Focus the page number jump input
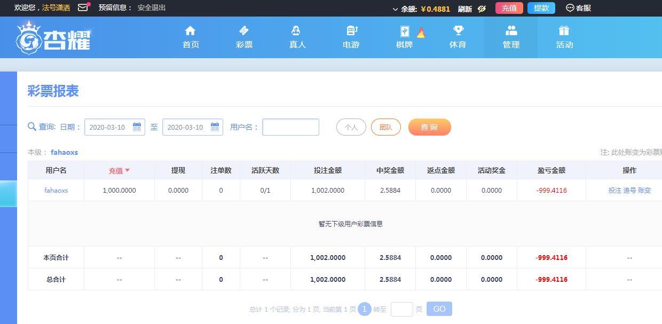The height and width of the screenshot is (324, 662). [x=402, y=309]
